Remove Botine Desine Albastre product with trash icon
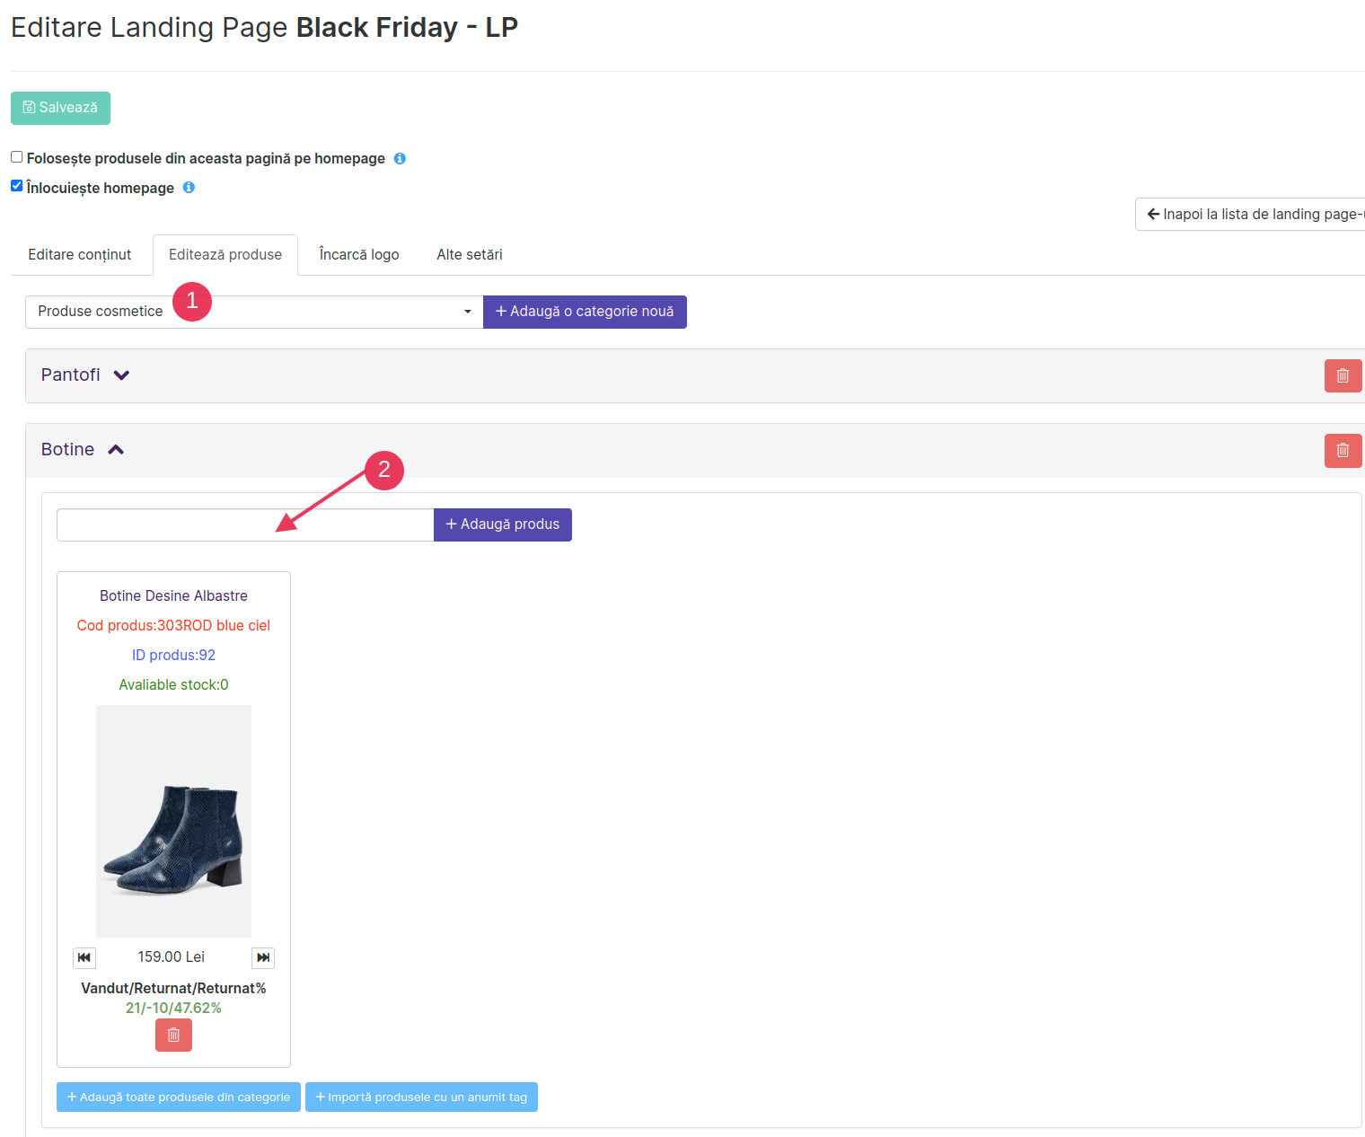Image resolution: width=1365 pixels, height=1137 pixels. (173, 1035)
